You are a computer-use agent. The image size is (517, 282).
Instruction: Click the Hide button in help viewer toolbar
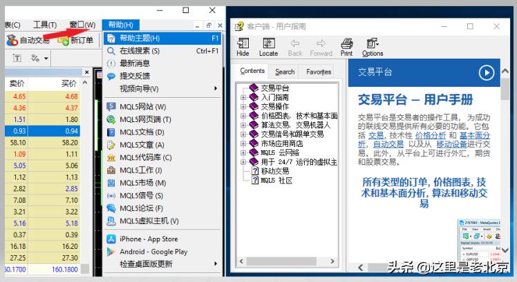(243, 48)
